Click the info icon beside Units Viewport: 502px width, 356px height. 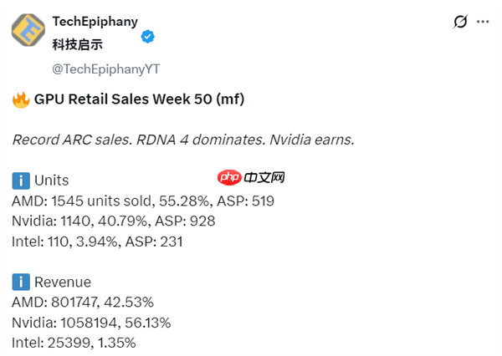(21, 181)
